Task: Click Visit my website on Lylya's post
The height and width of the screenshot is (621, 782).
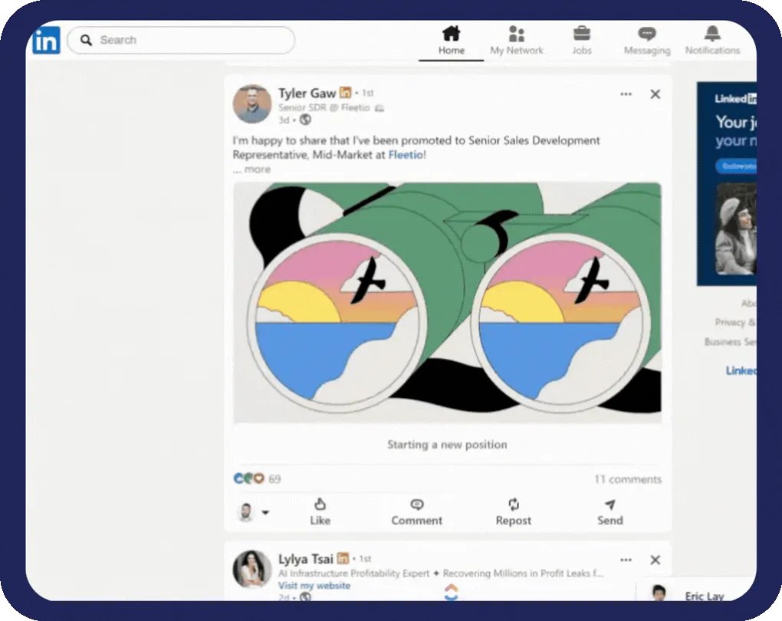Action: pos(314,585)
